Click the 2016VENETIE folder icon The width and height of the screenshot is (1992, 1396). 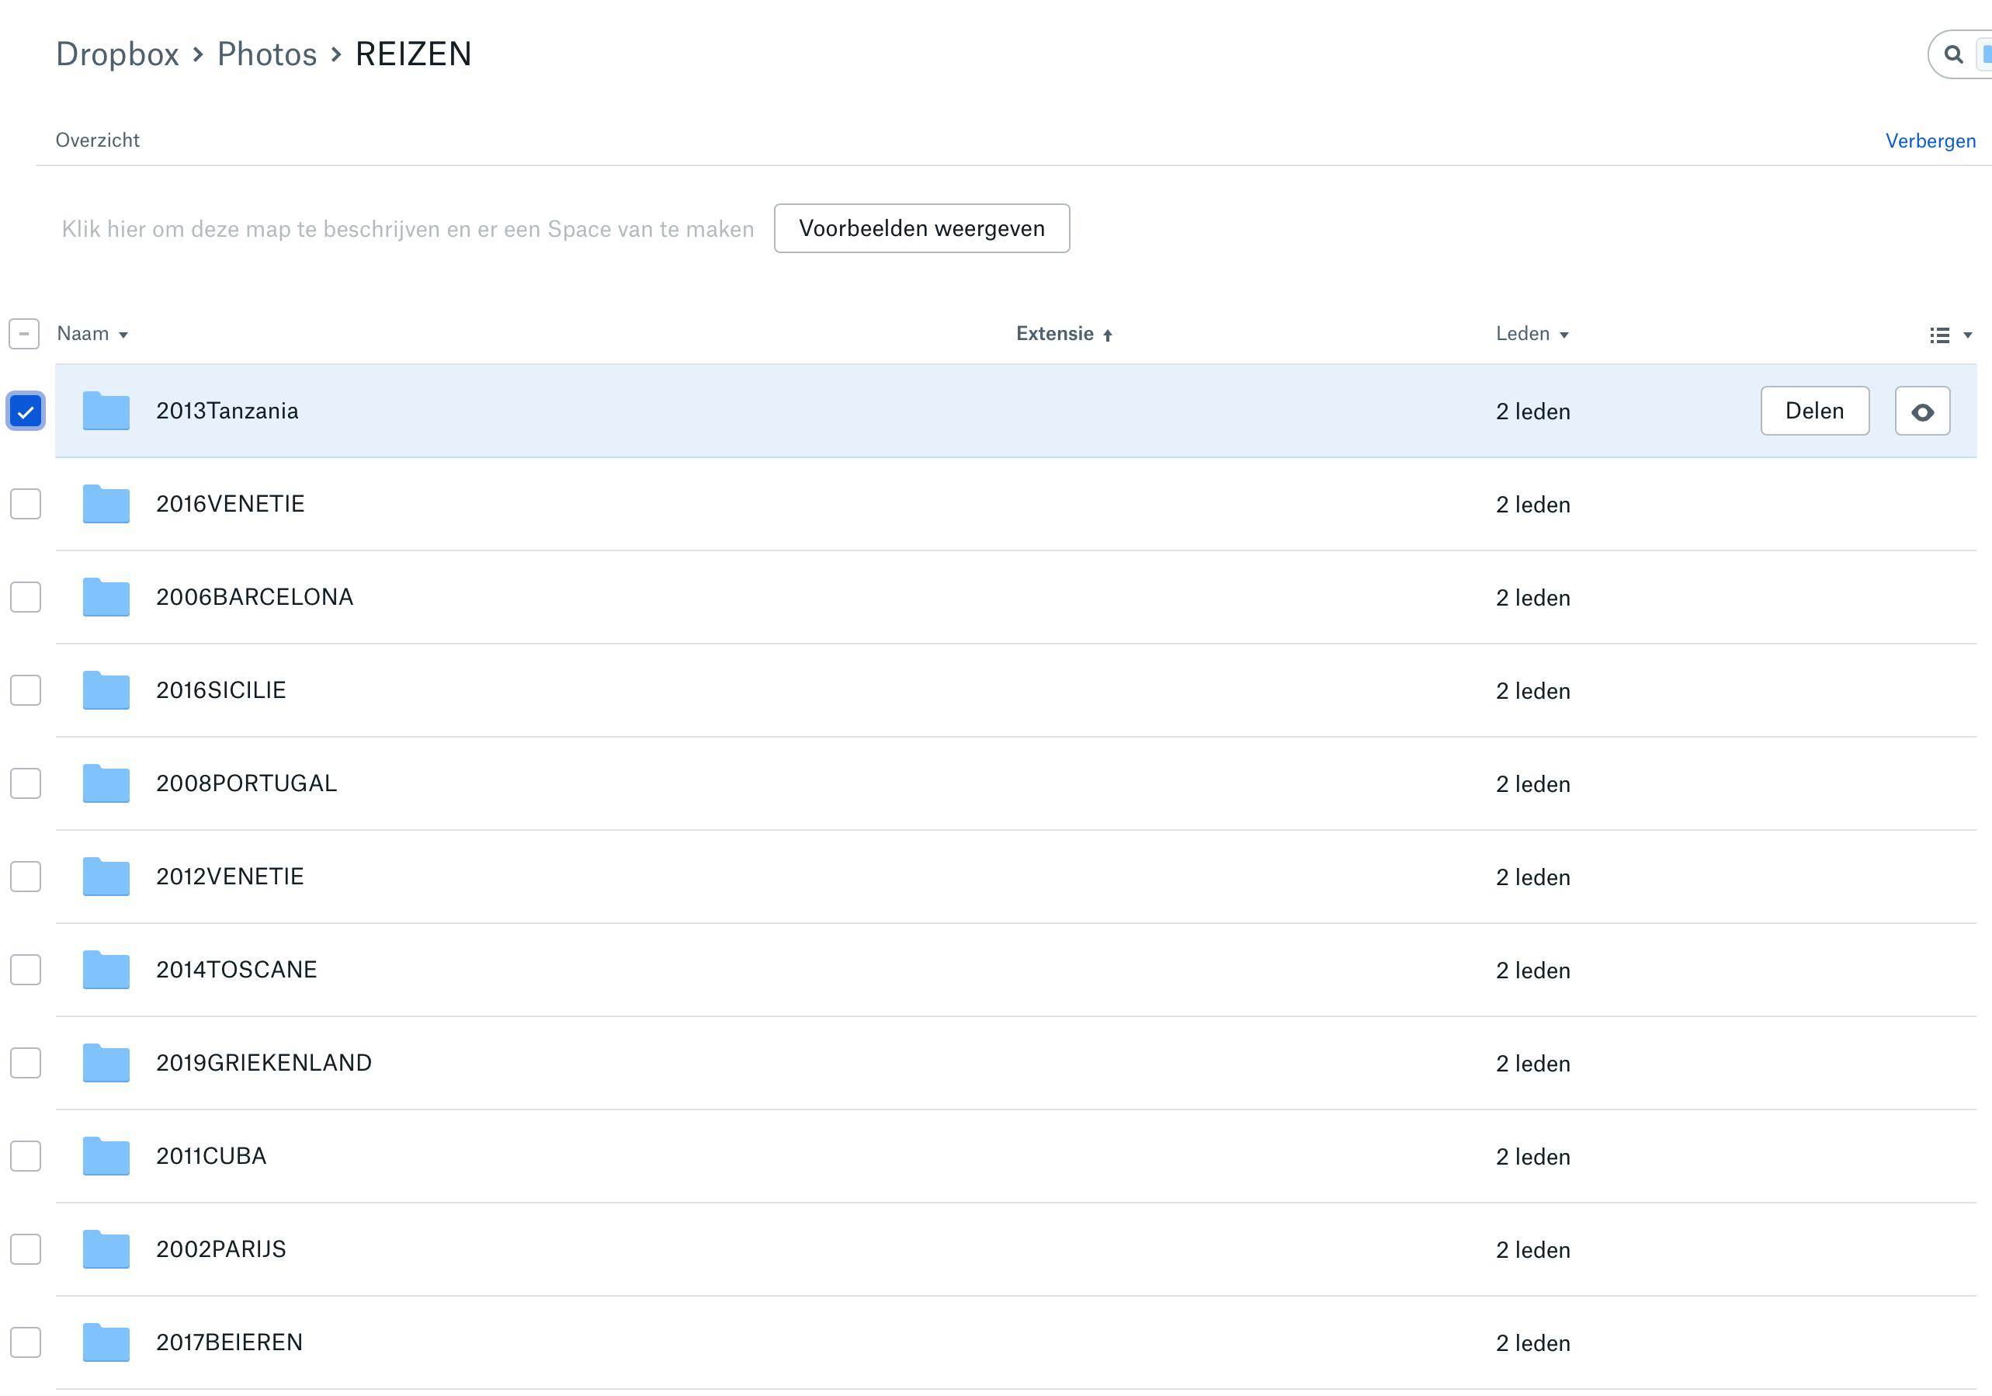click(106, 504)
